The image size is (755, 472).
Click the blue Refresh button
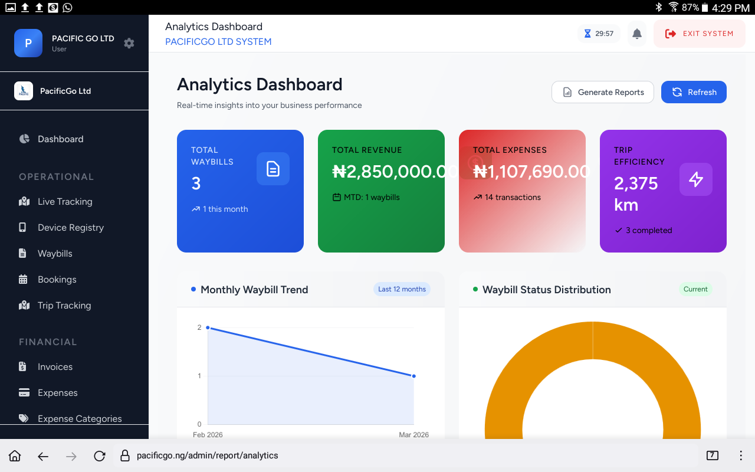[x=694, y=92]
